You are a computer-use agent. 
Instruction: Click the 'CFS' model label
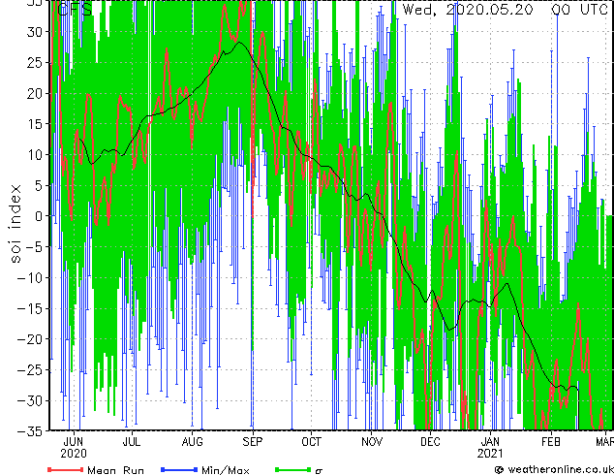75,10
